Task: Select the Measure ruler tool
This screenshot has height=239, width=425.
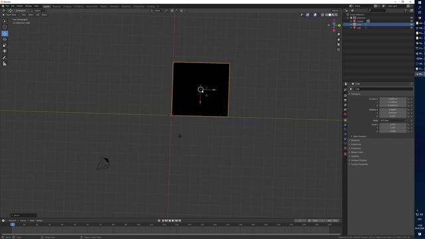Action: click(5, 64)
